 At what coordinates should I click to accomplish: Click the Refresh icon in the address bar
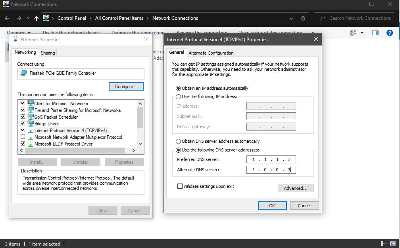(302, 18)
